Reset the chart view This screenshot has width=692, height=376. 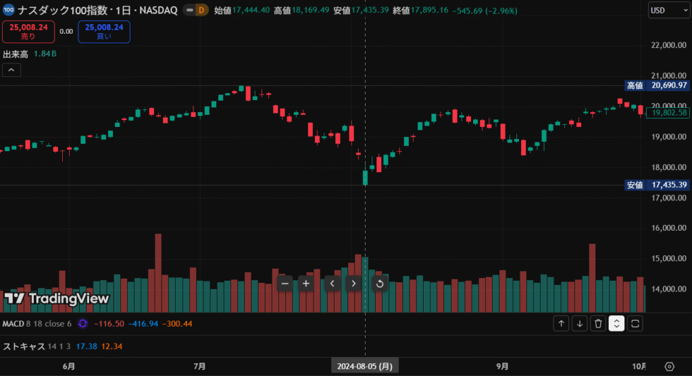pyautogui.click(x=380, y=284)
